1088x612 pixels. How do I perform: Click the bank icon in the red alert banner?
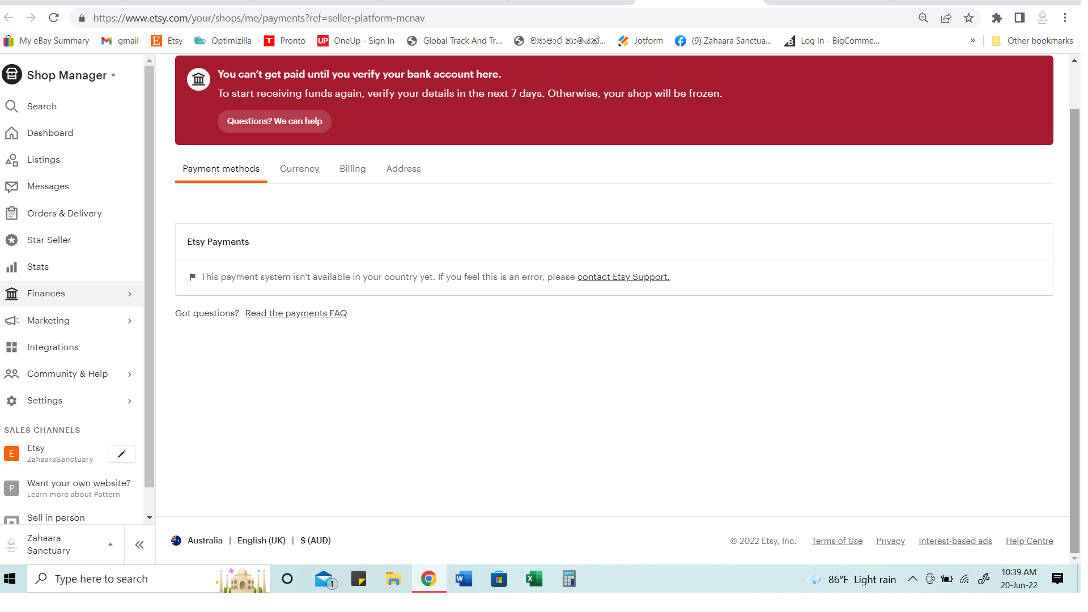pos(198,79)
